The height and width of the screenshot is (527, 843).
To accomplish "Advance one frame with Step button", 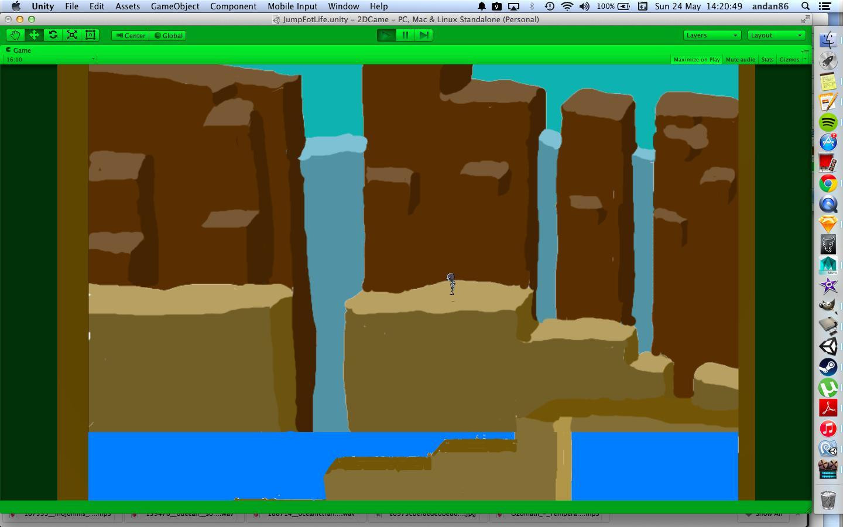I will pyautogui.click(x=423, y=35).
